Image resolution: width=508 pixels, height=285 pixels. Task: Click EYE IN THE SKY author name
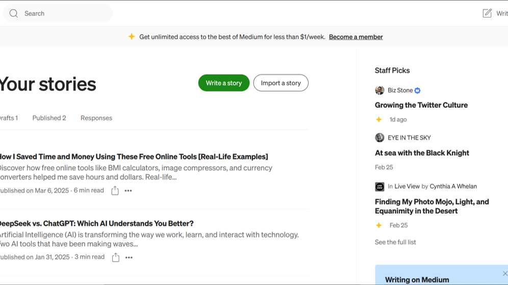click(x=409, y=137)
